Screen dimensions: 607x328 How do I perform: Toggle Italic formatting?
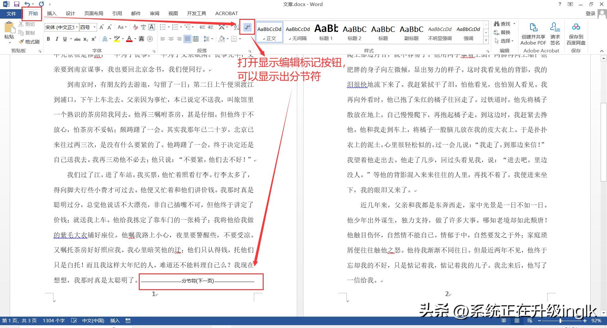click(57, 39)
